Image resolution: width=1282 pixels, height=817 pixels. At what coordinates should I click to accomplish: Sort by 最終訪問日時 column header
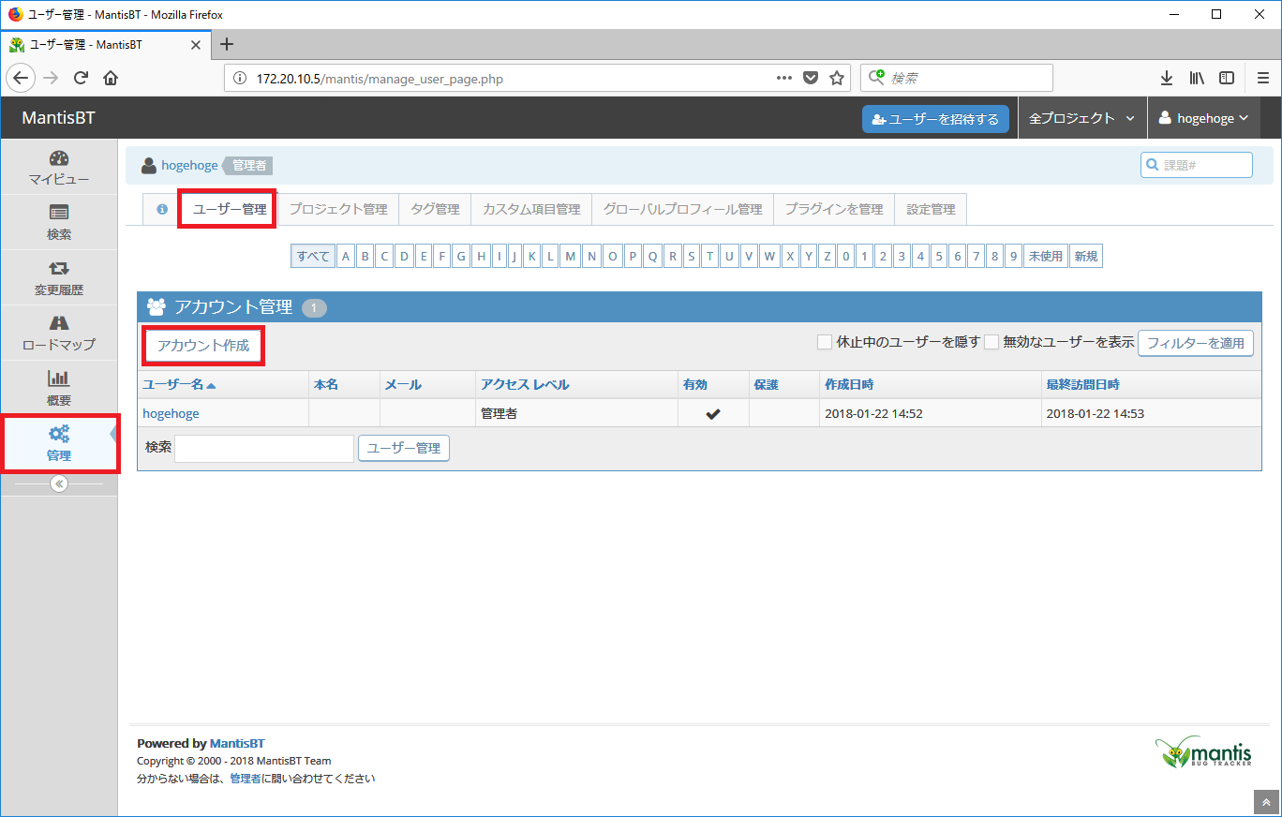click(1082, 384)
